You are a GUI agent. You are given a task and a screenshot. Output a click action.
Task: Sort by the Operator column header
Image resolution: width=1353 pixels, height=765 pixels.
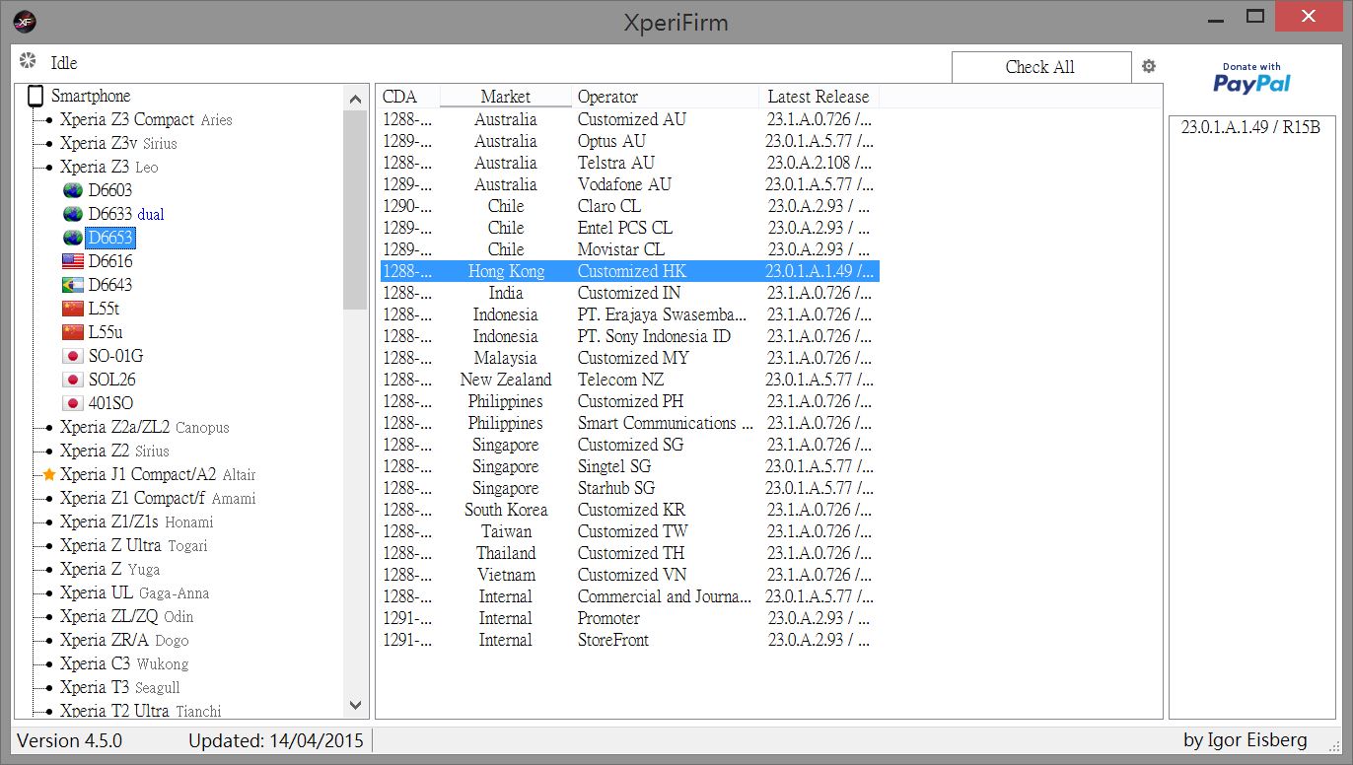(x=665, y=97)
